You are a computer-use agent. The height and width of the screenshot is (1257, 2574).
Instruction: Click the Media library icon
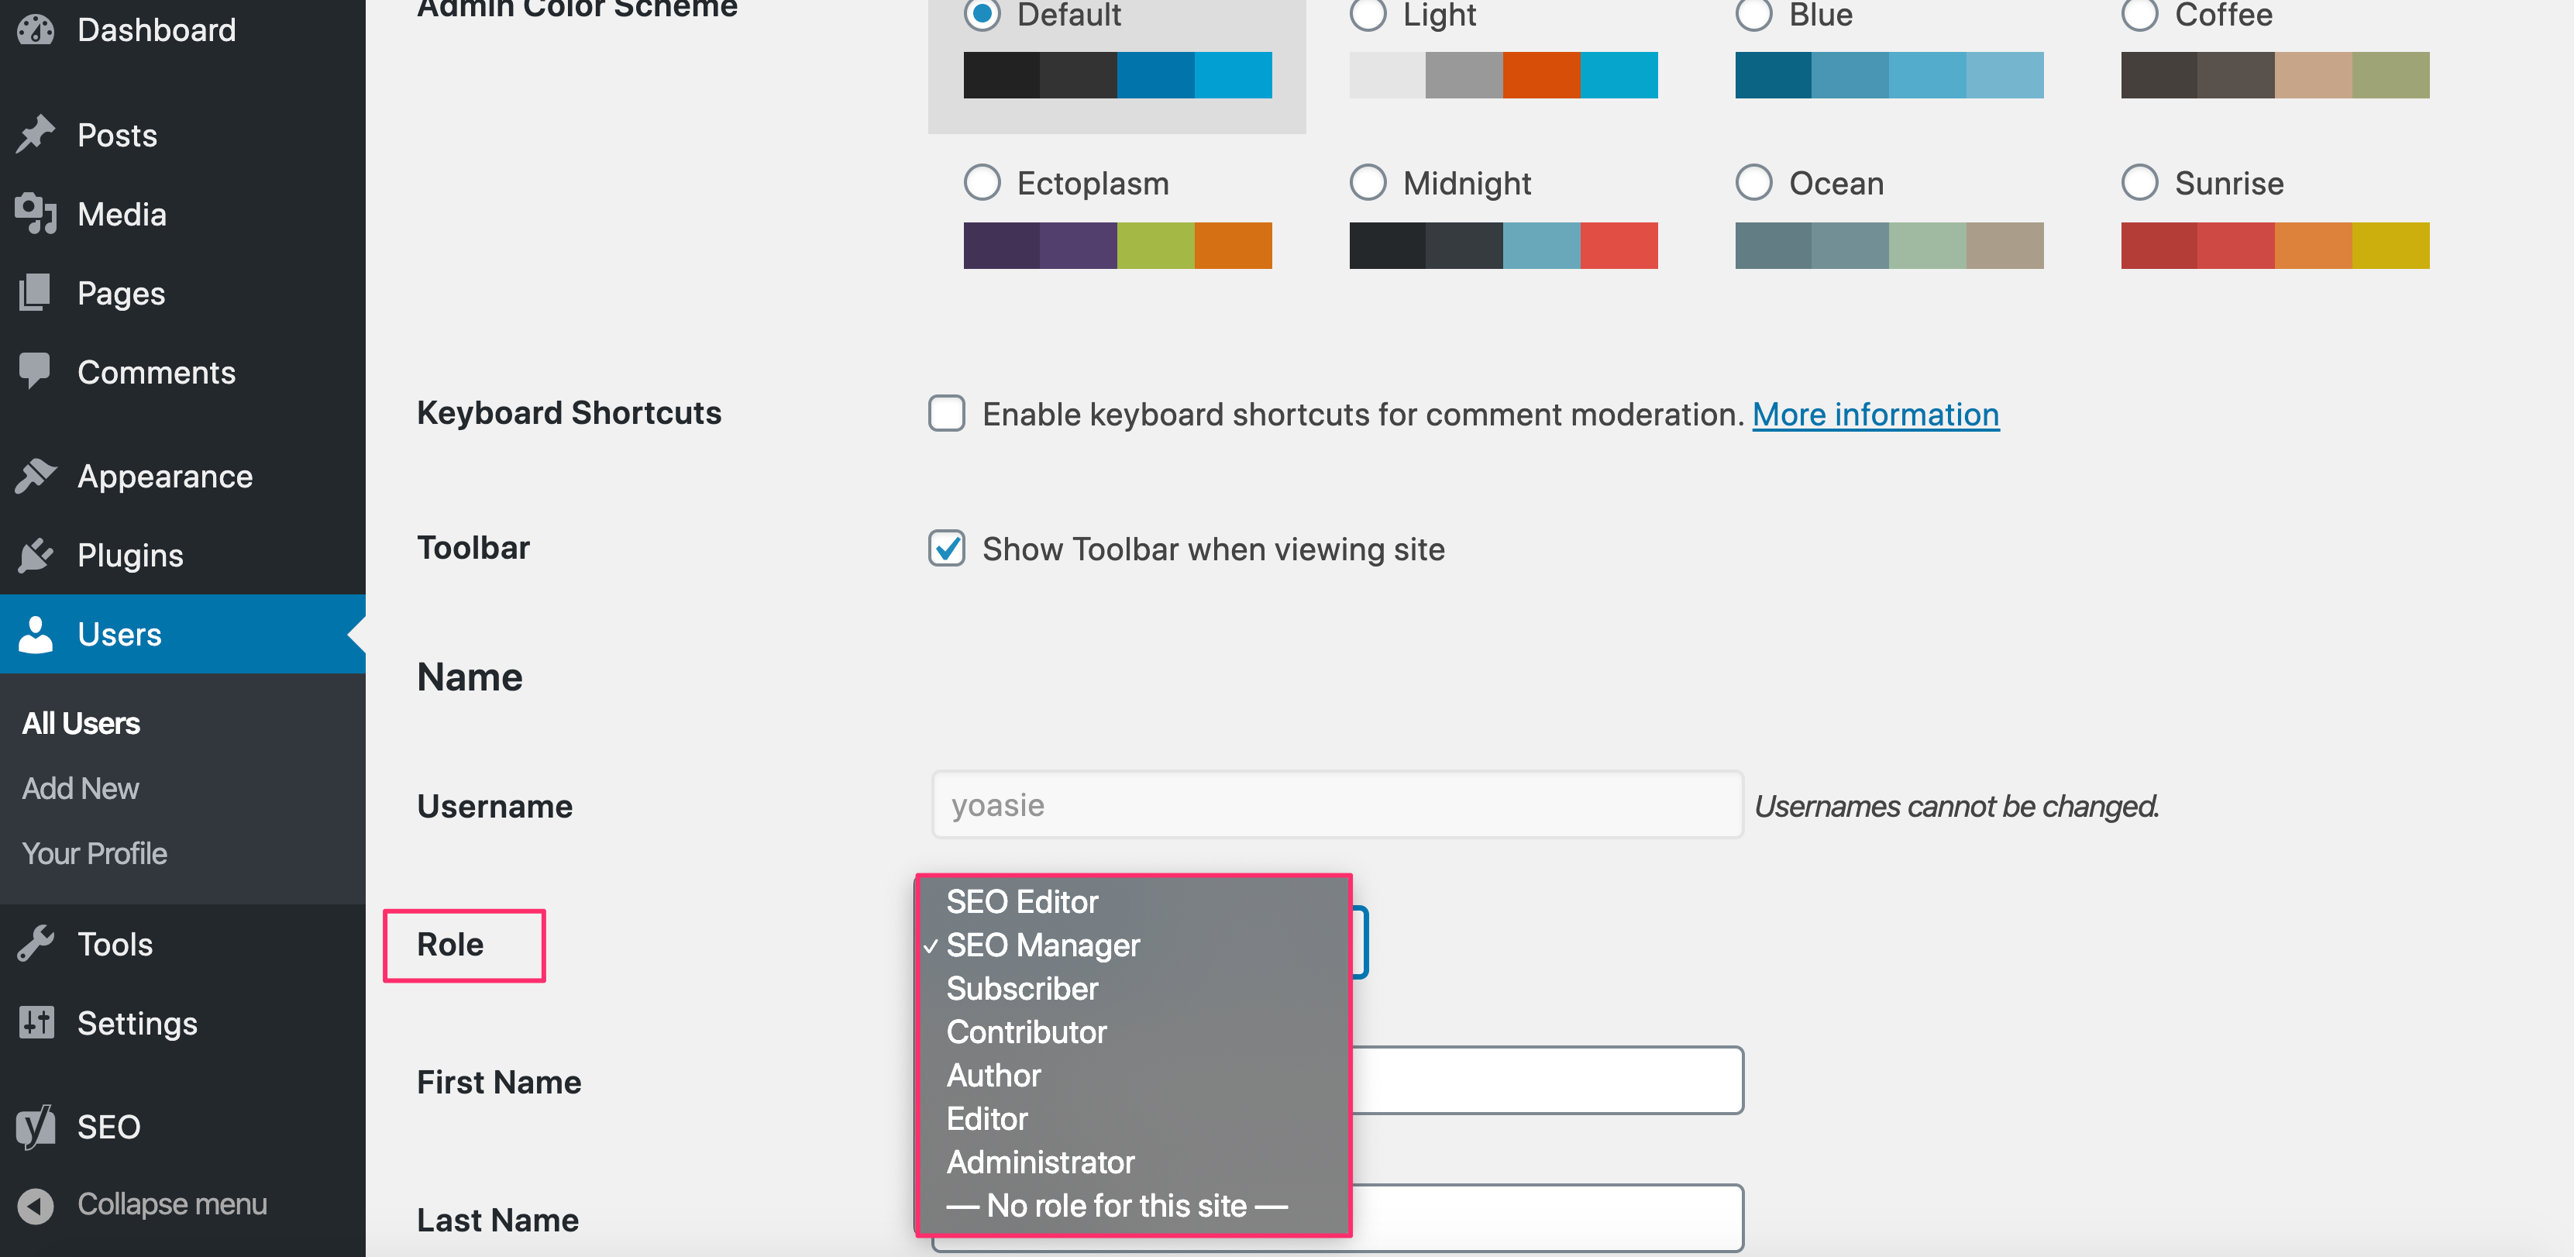(36, 214)
